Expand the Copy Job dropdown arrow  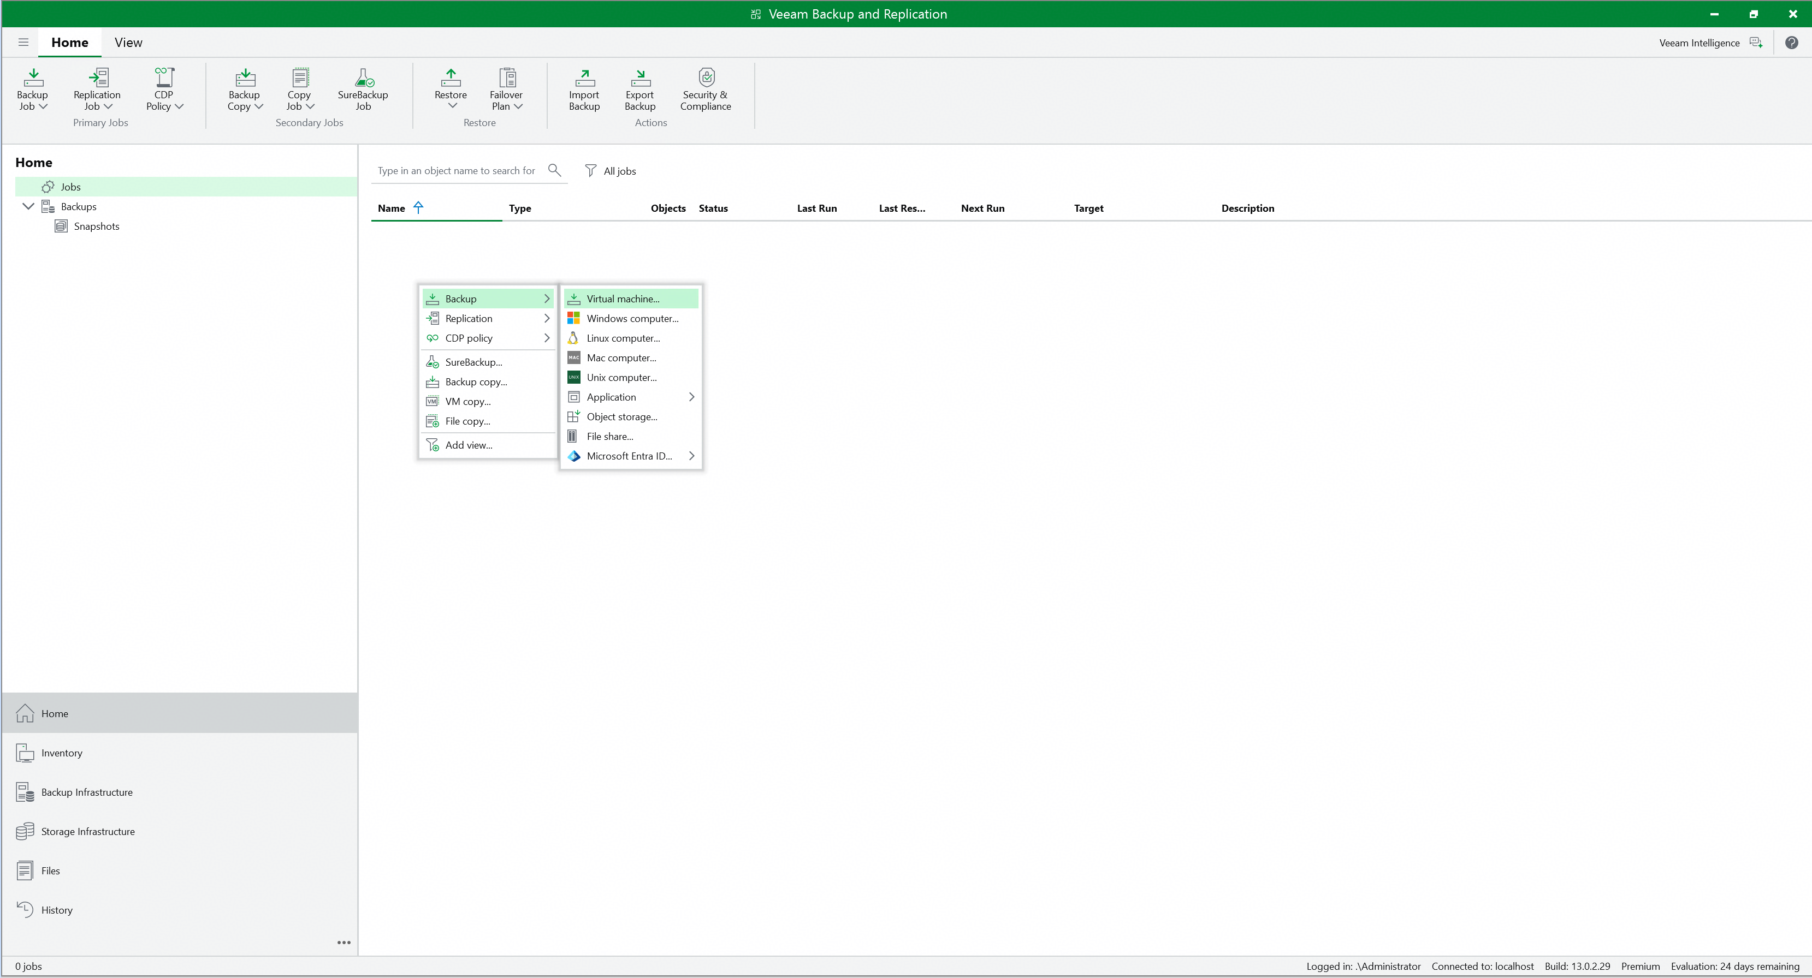(x=310, y=107)
